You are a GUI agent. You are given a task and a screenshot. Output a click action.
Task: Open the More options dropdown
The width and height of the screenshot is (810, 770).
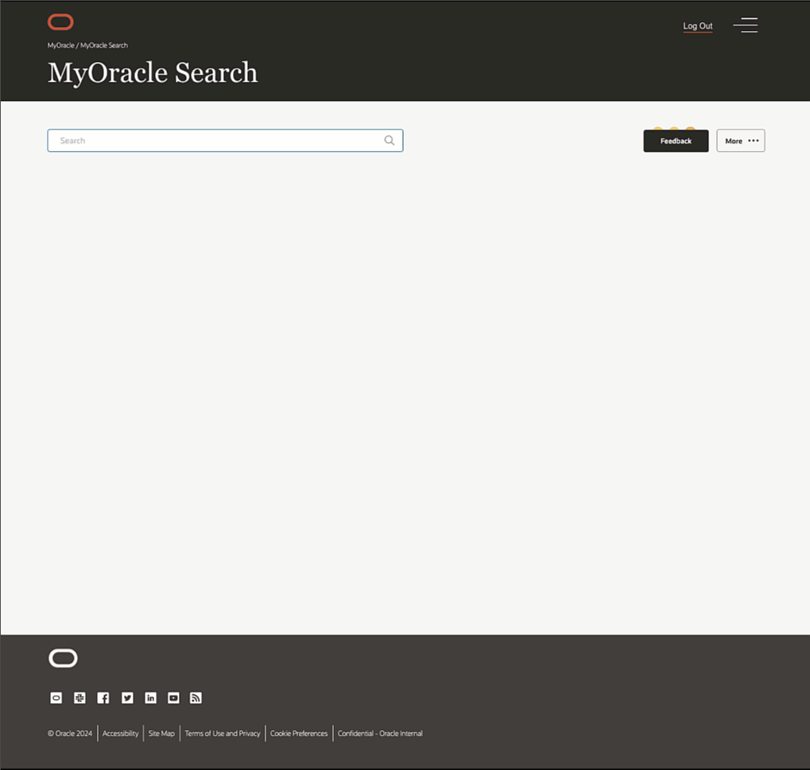(740, 141)
